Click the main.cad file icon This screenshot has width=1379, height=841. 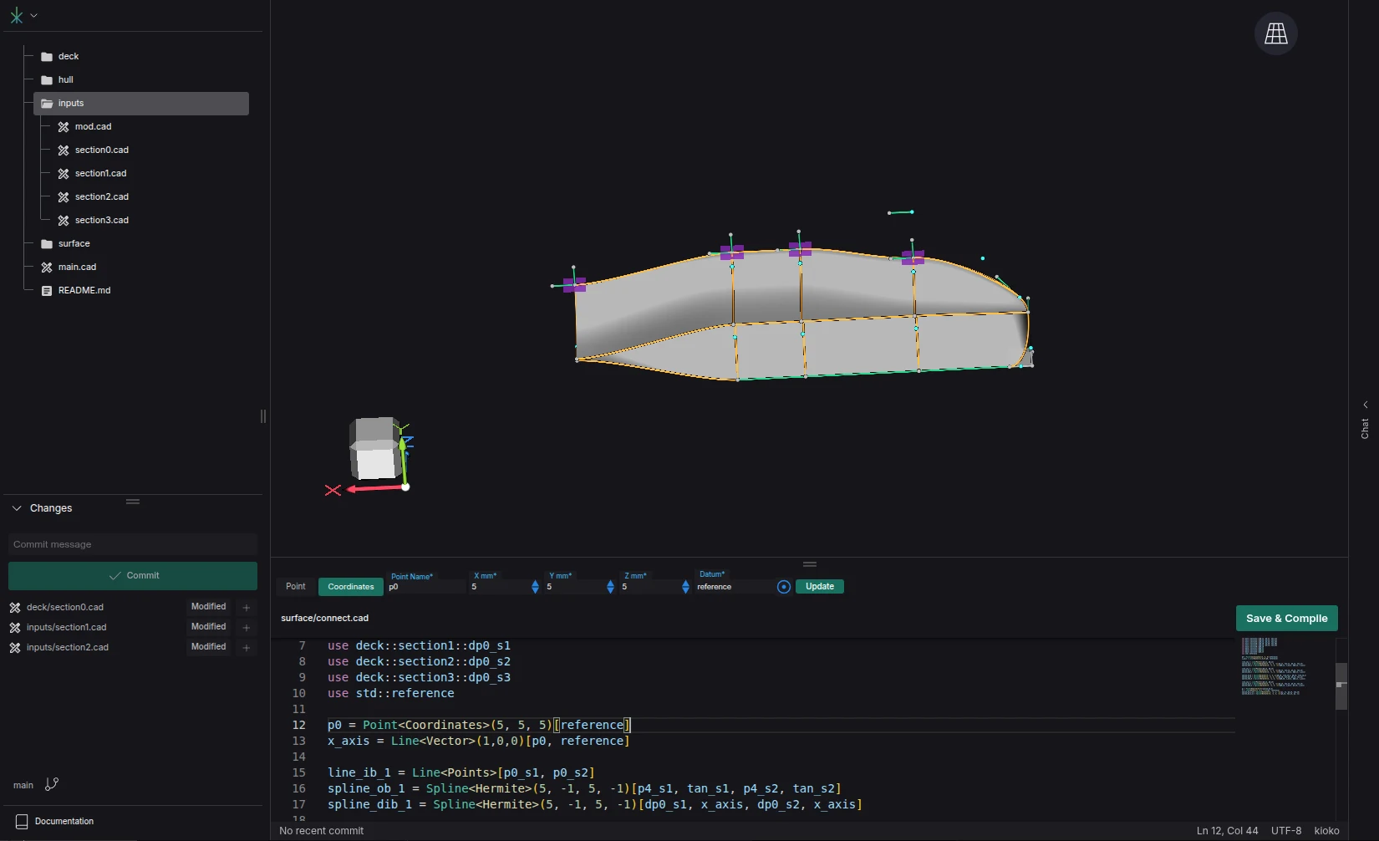click(47, 268)
